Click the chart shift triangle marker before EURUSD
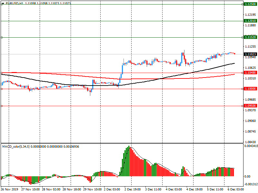258x193 pixels. tap(3, 4)
